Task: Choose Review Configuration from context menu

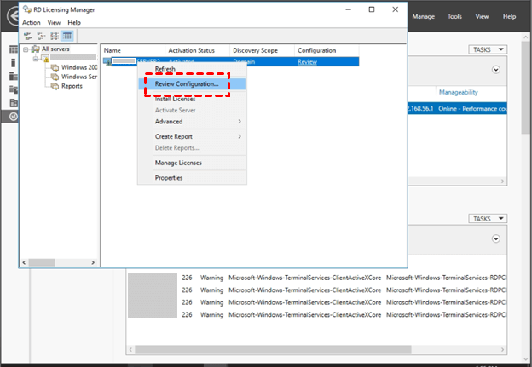Action: pos(186,84)
